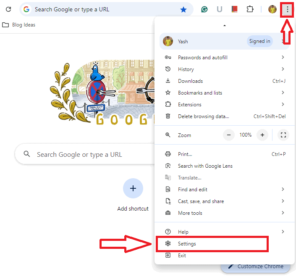Click the star icon beside Bookmarks and lists
This screenshot has height=277, width=296.
168,92
